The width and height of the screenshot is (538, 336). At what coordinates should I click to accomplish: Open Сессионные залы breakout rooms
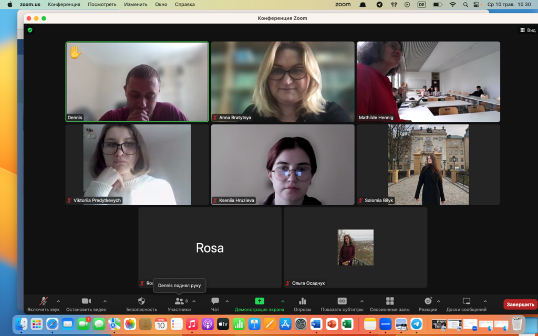tap(389, 301)
